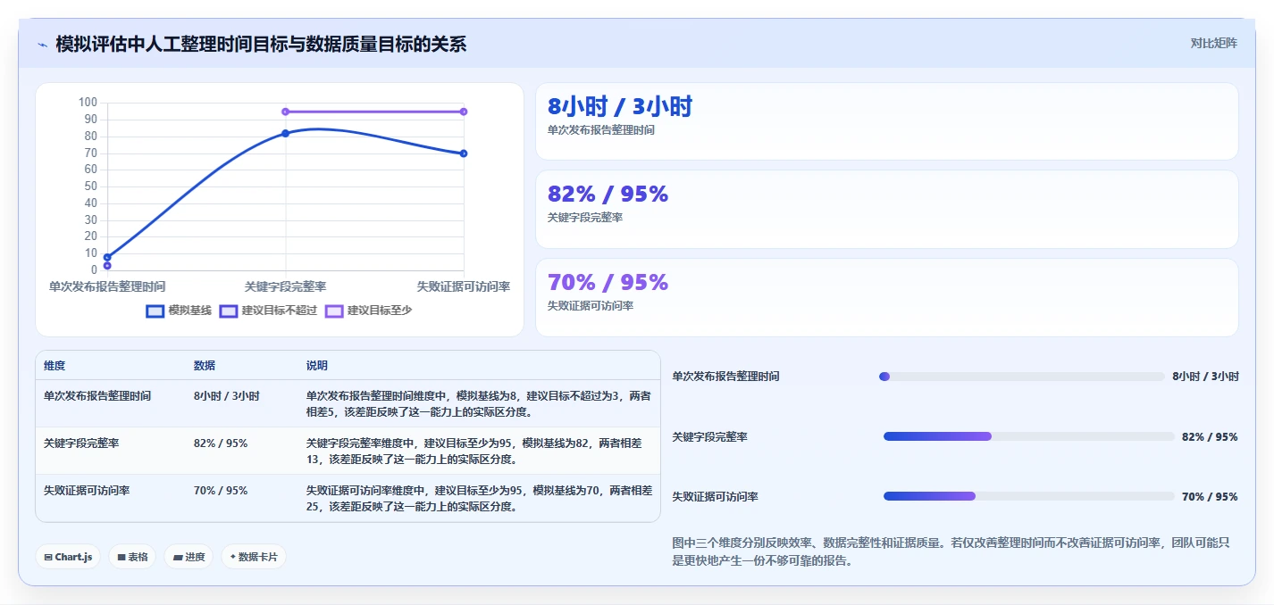Click the 进度 tag chip
Screen dimensions: 1274x605
(189, 557)
